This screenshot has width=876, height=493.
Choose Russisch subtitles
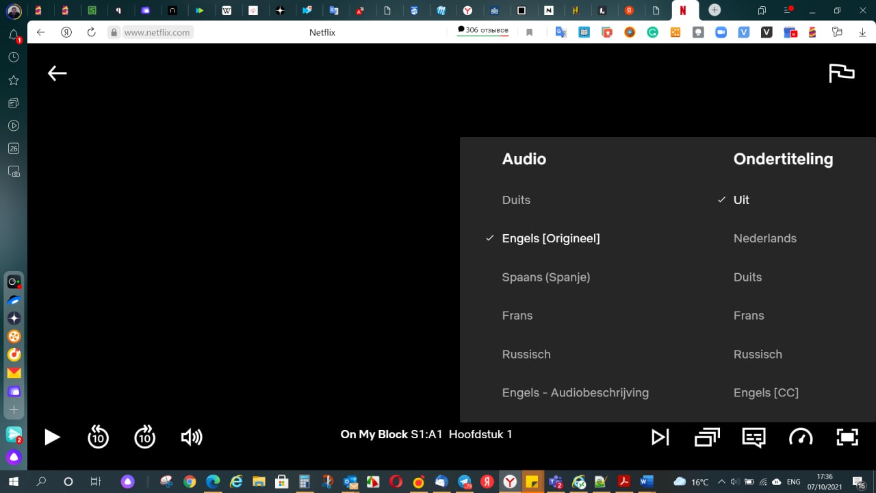coord(758,354)
